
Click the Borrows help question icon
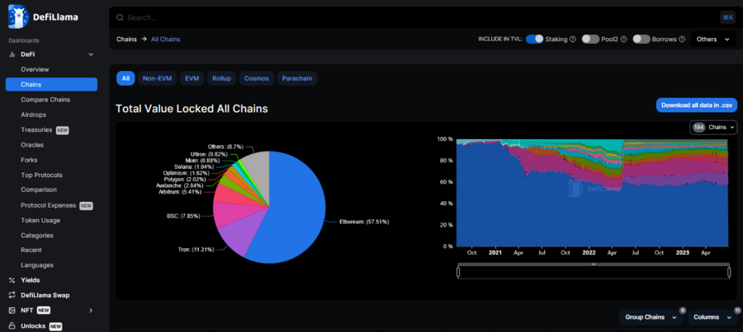coord(682,40)
